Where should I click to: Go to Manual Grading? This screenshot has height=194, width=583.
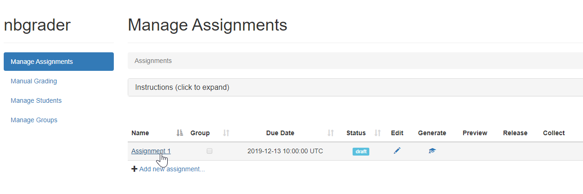pyautogui.click(x=34, y=81)
